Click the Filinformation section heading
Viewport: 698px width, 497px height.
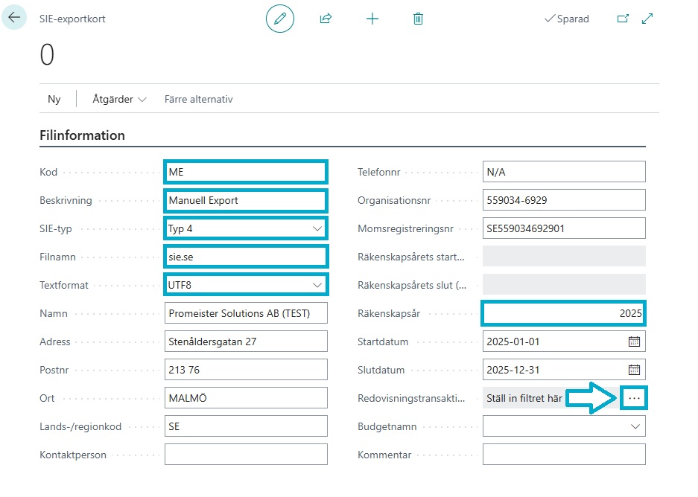point(82,135)
